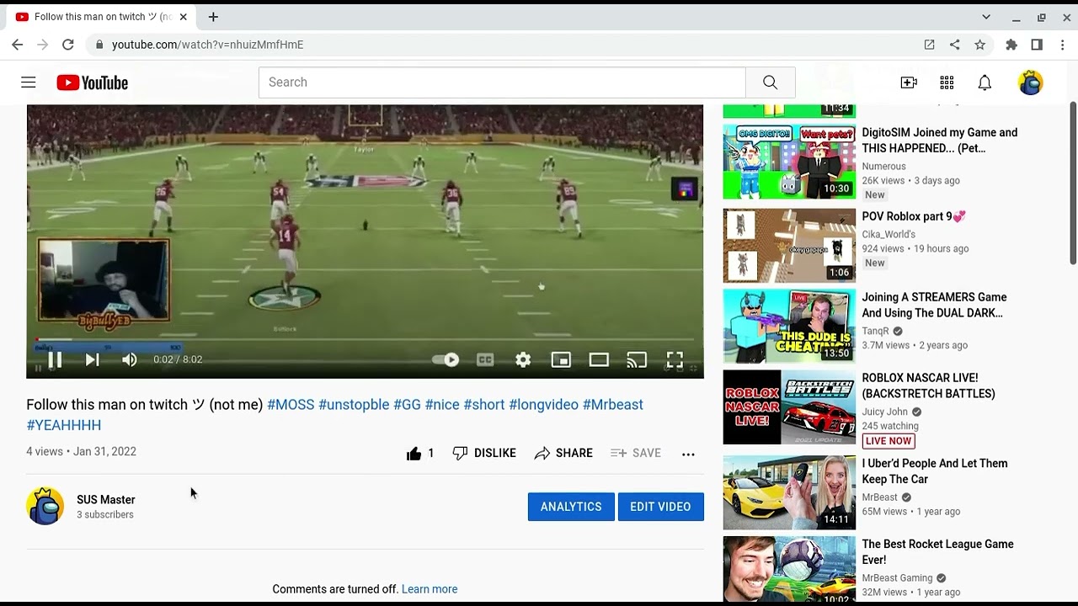This screenshot has width=1078, height=606.
Task: Visit the Juicy John channel
Action: coord(884,412)
